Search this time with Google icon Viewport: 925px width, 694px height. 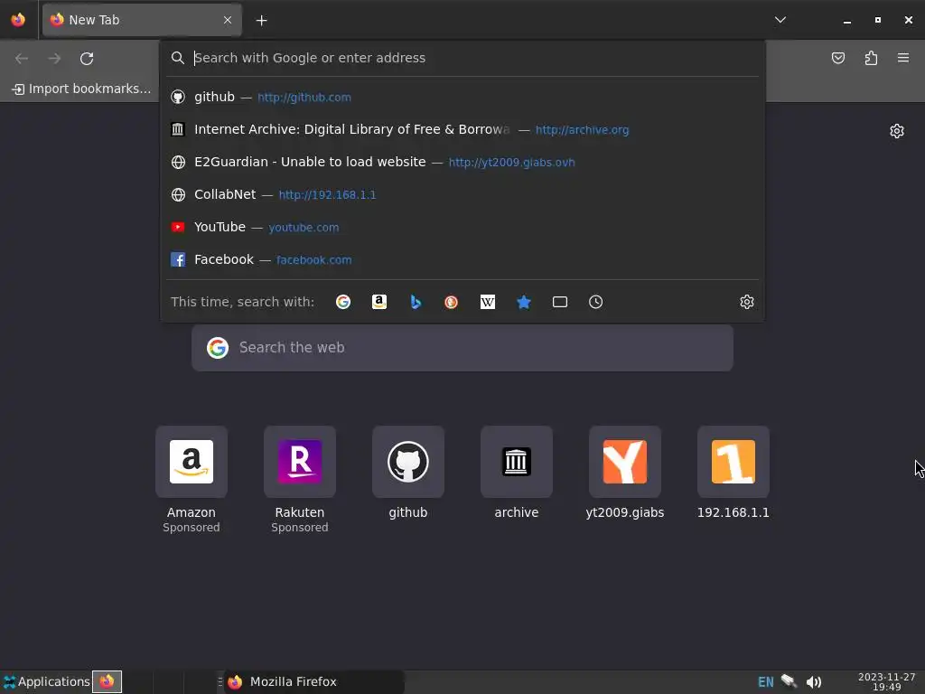coord(342,302)
